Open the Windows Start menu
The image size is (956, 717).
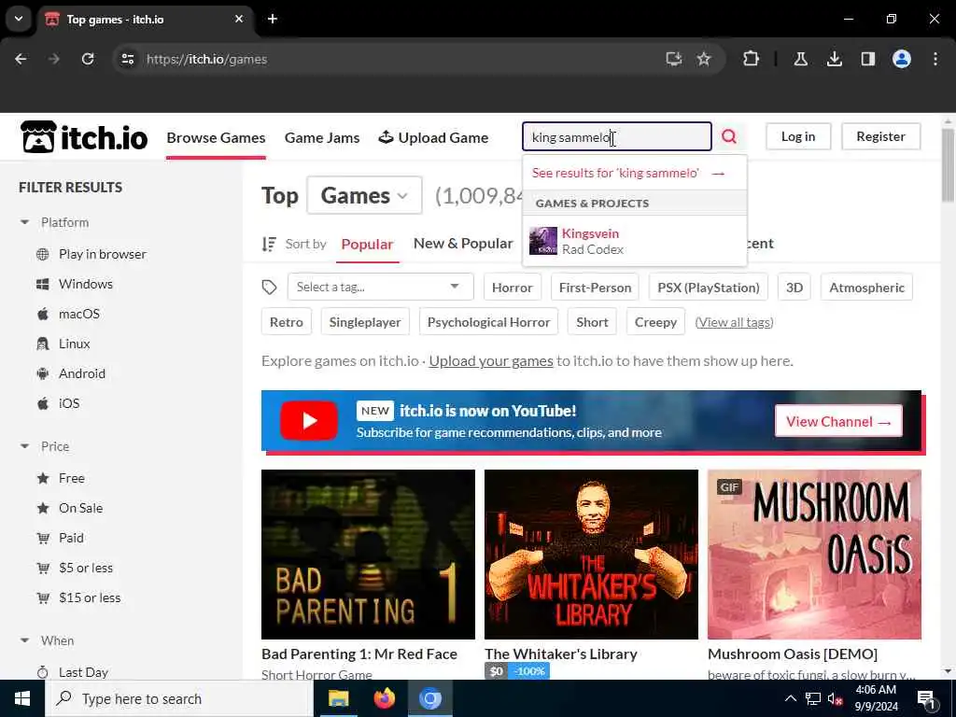point(22,698)
